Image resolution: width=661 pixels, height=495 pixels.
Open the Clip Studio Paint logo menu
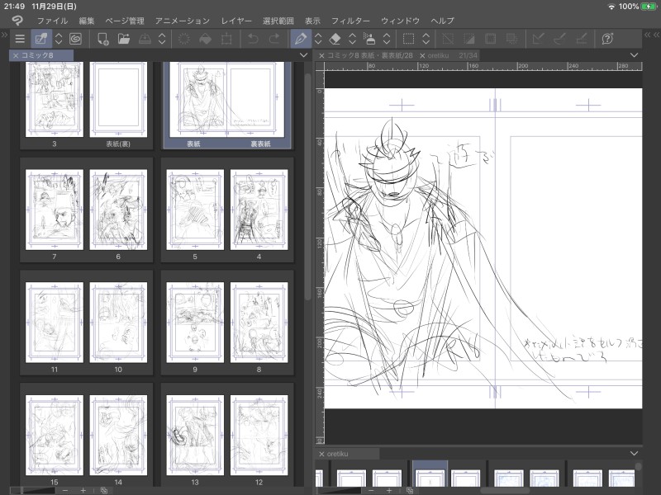[17, 20]
